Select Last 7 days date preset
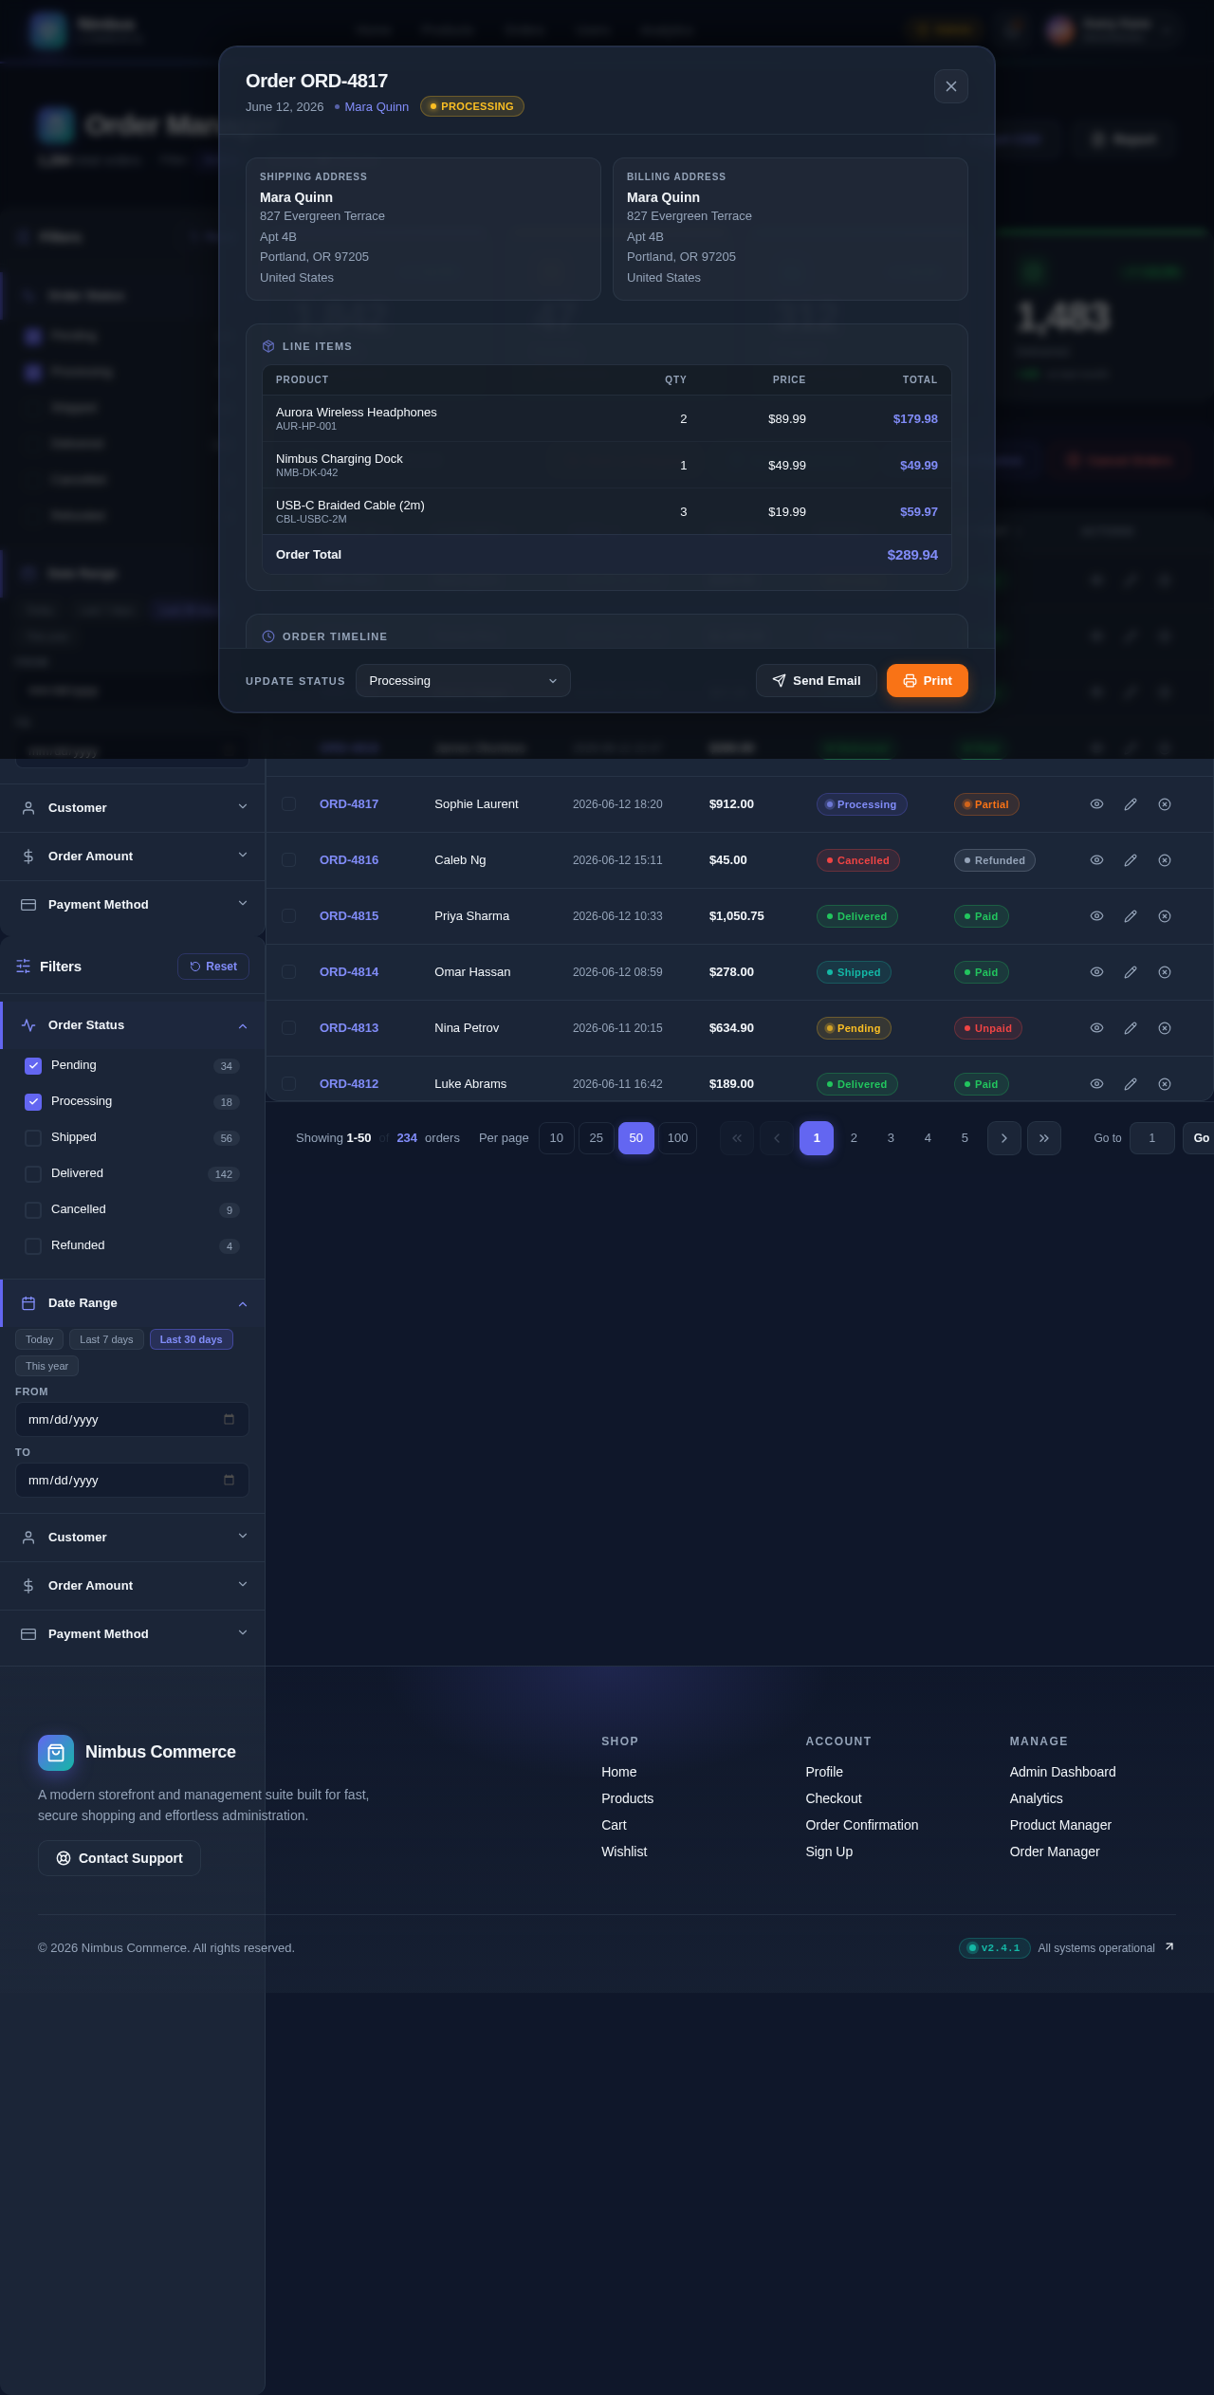 (x=106, y=1339)
